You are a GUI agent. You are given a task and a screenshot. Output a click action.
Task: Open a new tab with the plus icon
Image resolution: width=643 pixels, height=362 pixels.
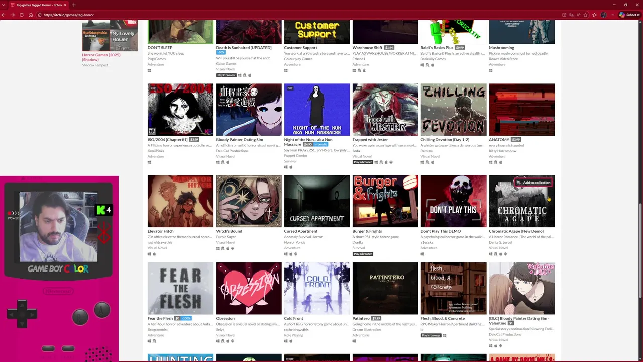pos(74,5)
